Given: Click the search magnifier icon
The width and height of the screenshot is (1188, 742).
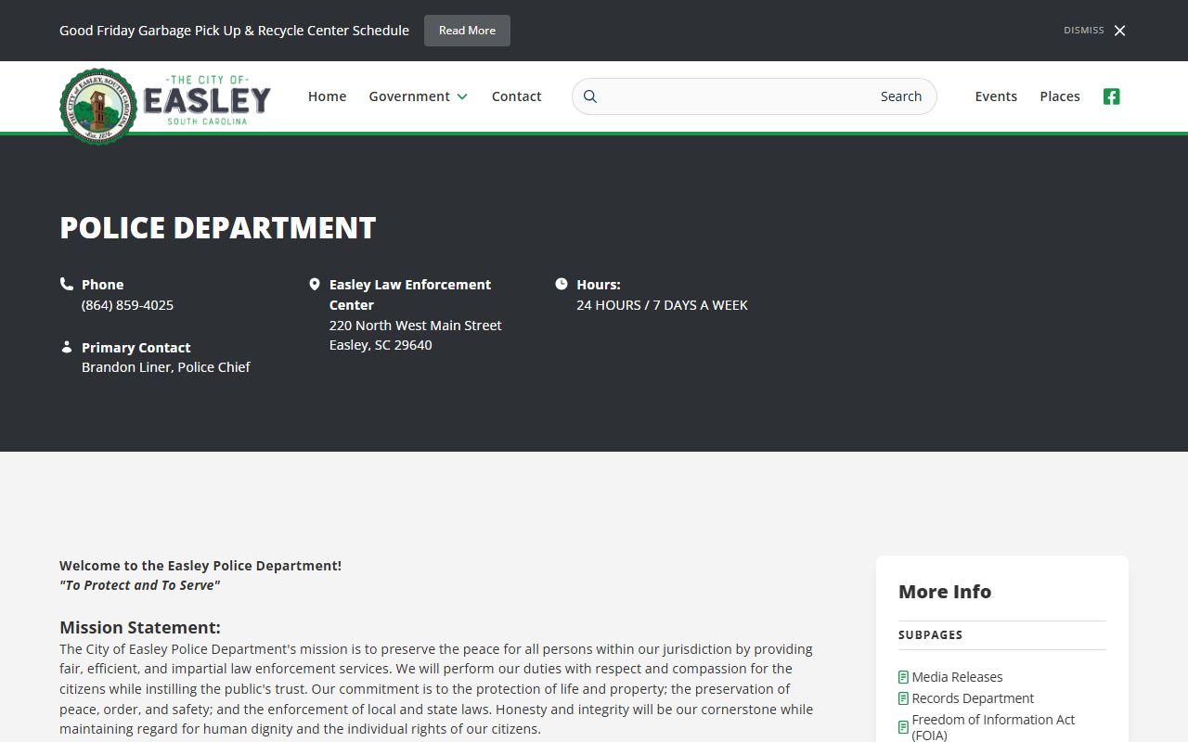Looking at the screenshot, I should pos(590,96).
